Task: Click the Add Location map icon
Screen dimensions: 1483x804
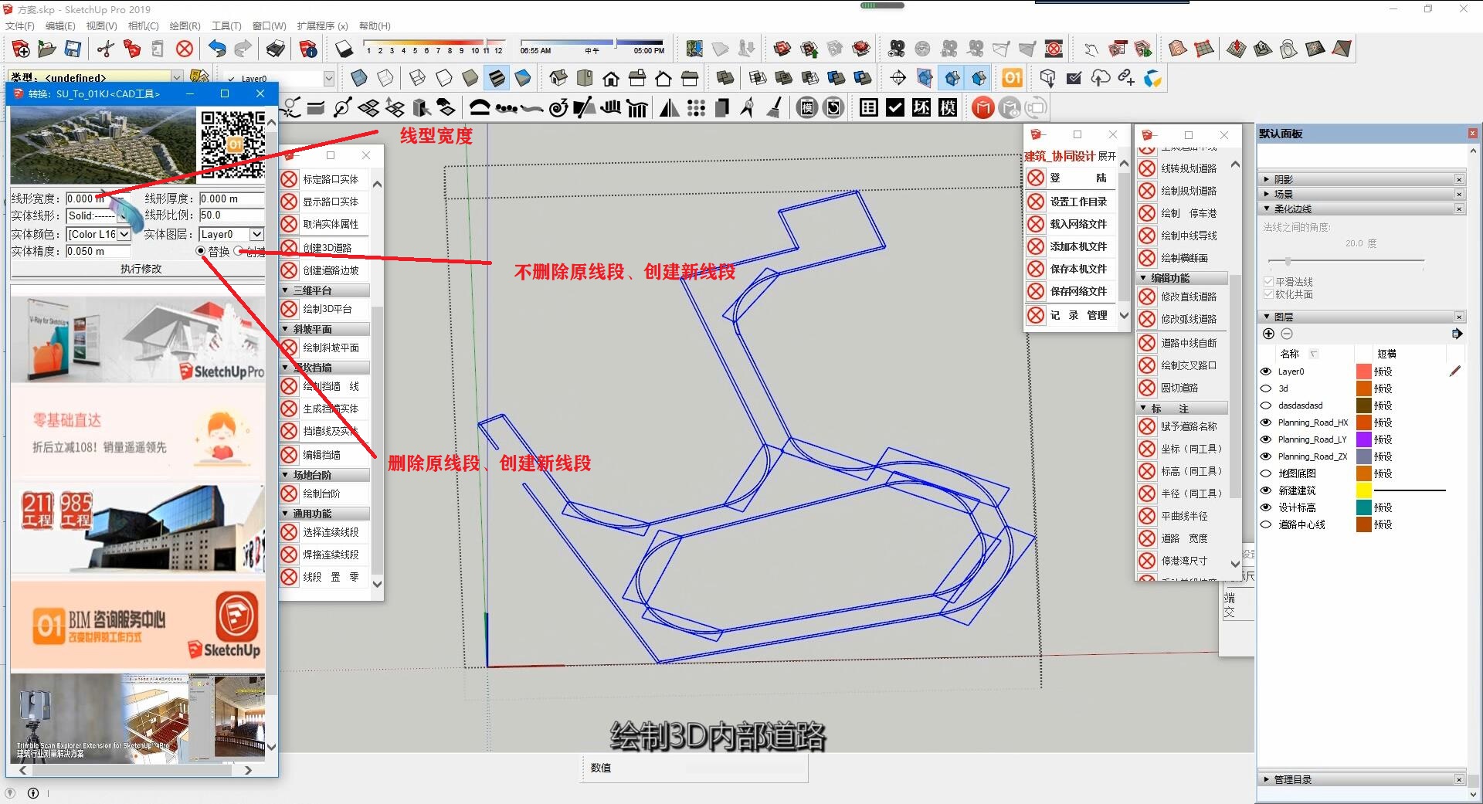Action: pyautogui.click(x=694, y=49)
